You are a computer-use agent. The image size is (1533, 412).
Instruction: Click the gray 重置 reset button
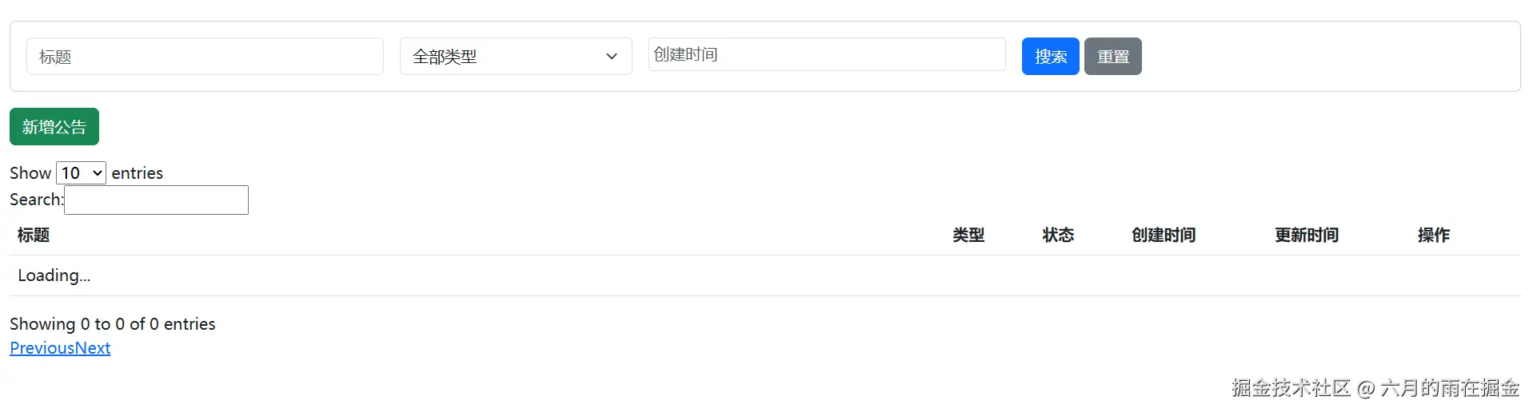(x=1113, y=57)
